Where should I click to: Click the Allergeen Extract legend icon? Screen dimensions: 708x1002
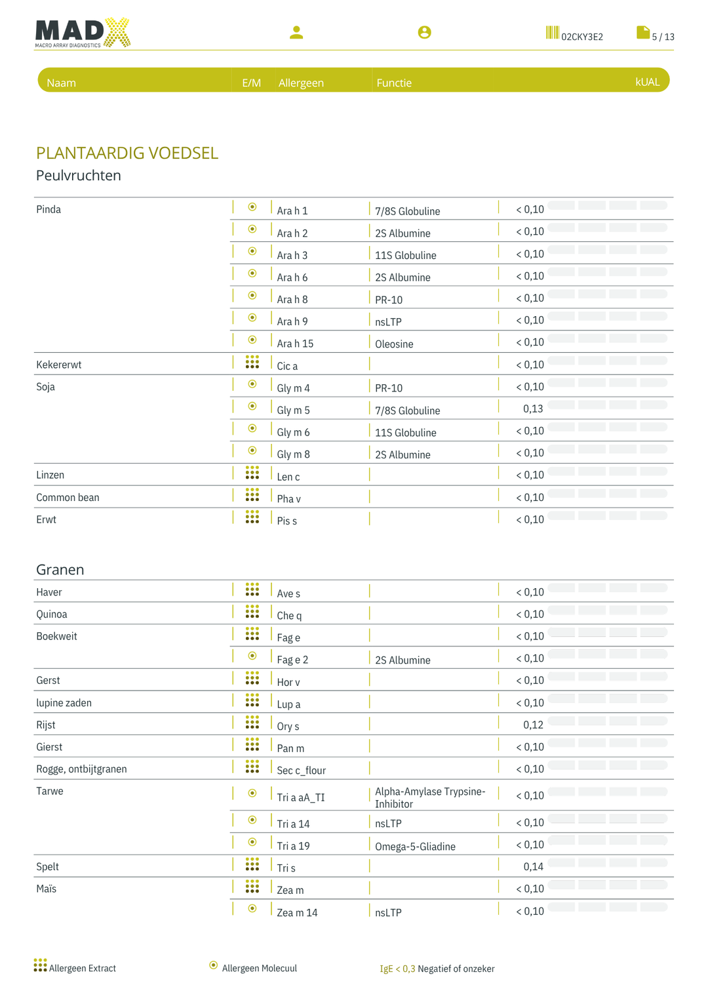pos(41,965)
